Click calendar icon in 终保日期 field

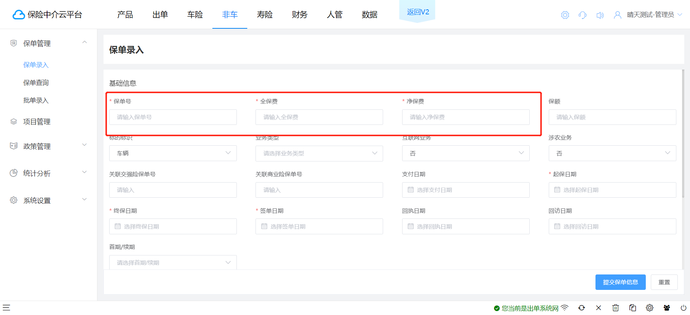pyautogui.click(x=118, y=226)
